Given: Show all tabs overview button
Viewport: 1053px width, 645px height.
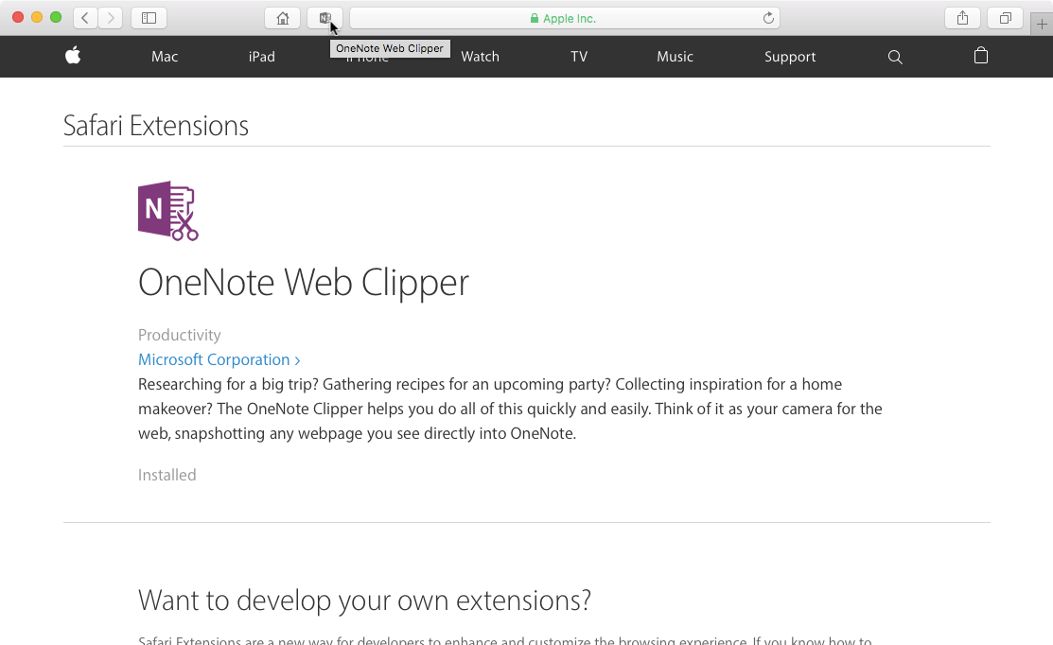Looking at the screenshot, I should click(1006, 18).
